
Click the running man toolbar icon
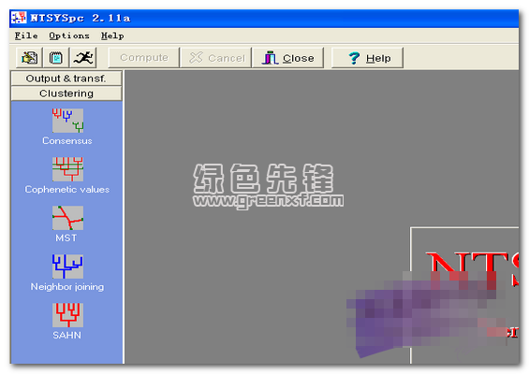pyautogui.click(x=83, y=58)
